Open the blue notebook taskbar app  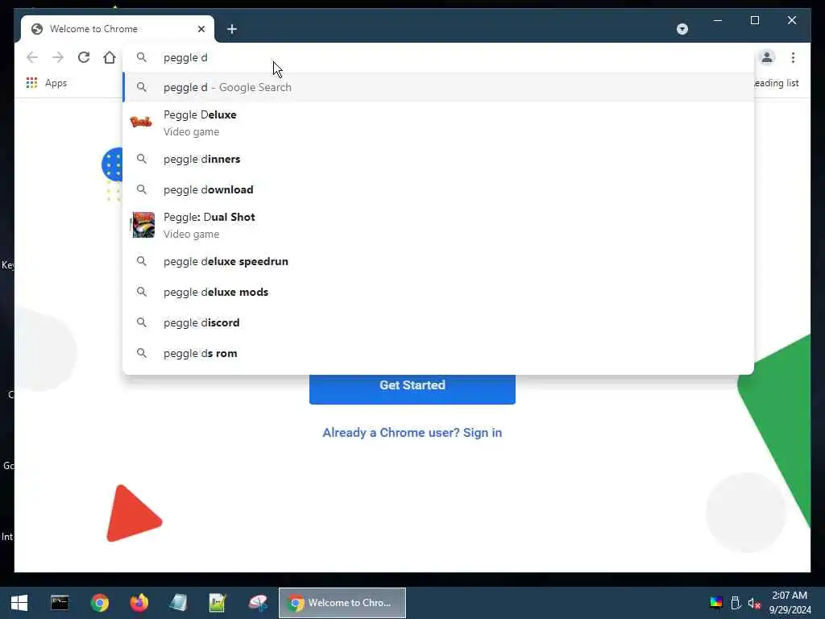(178, 603)
